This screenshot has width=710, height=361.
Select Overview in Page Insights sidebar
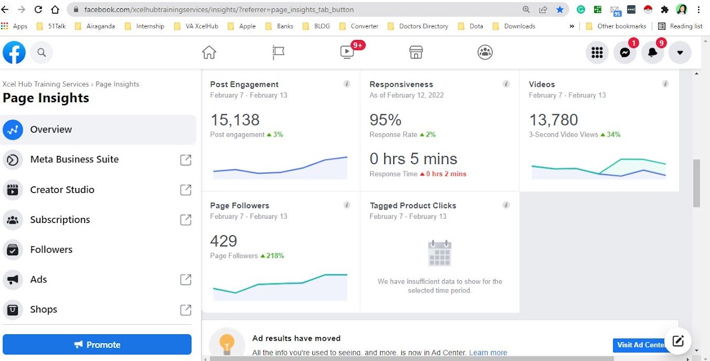coord(99,130)
